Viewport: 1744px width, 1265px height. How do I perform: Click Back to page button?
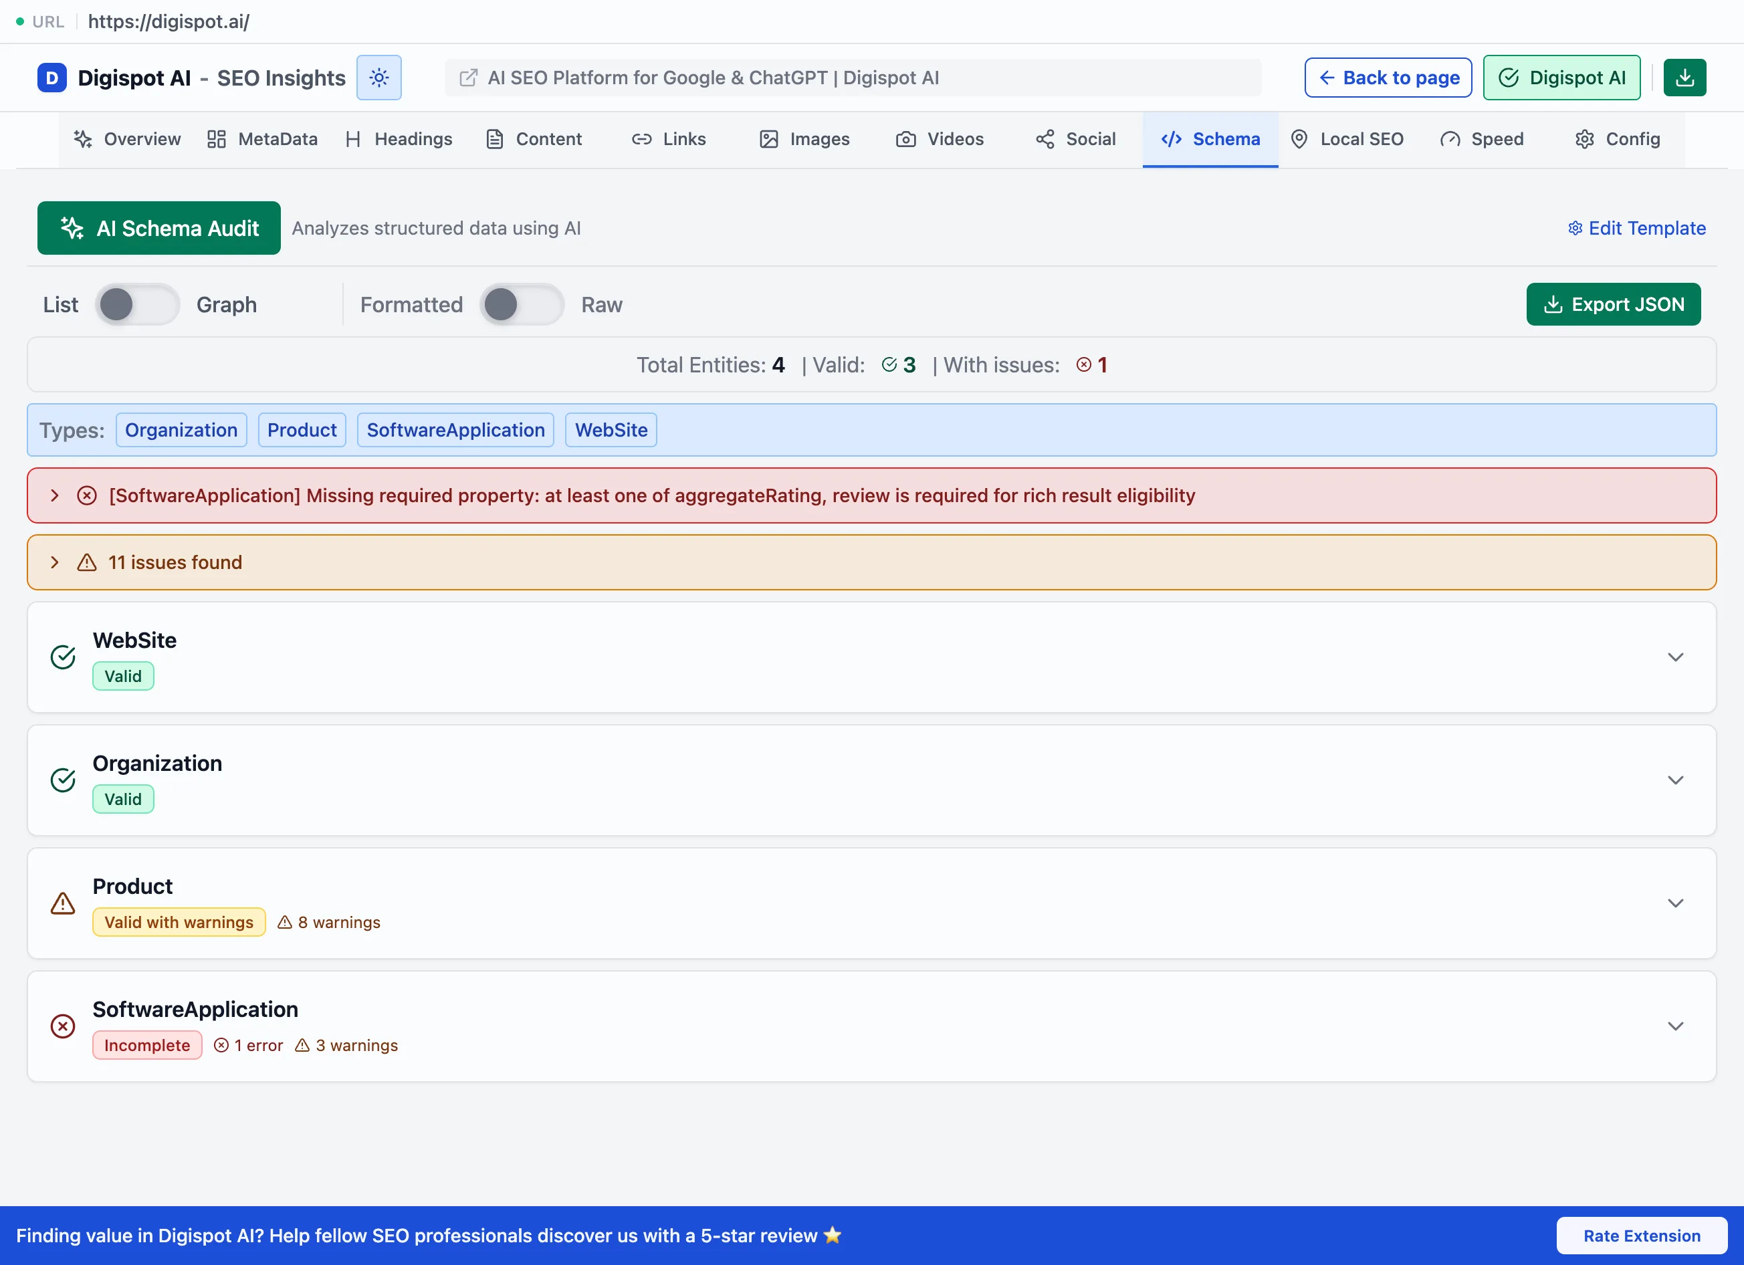coord(1388,78)
